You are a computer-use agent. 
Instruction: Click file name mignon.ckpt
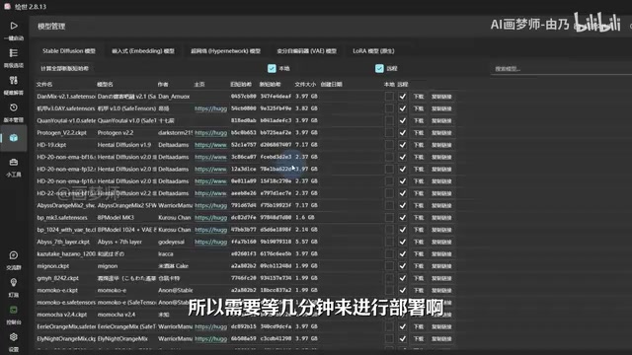52,266
